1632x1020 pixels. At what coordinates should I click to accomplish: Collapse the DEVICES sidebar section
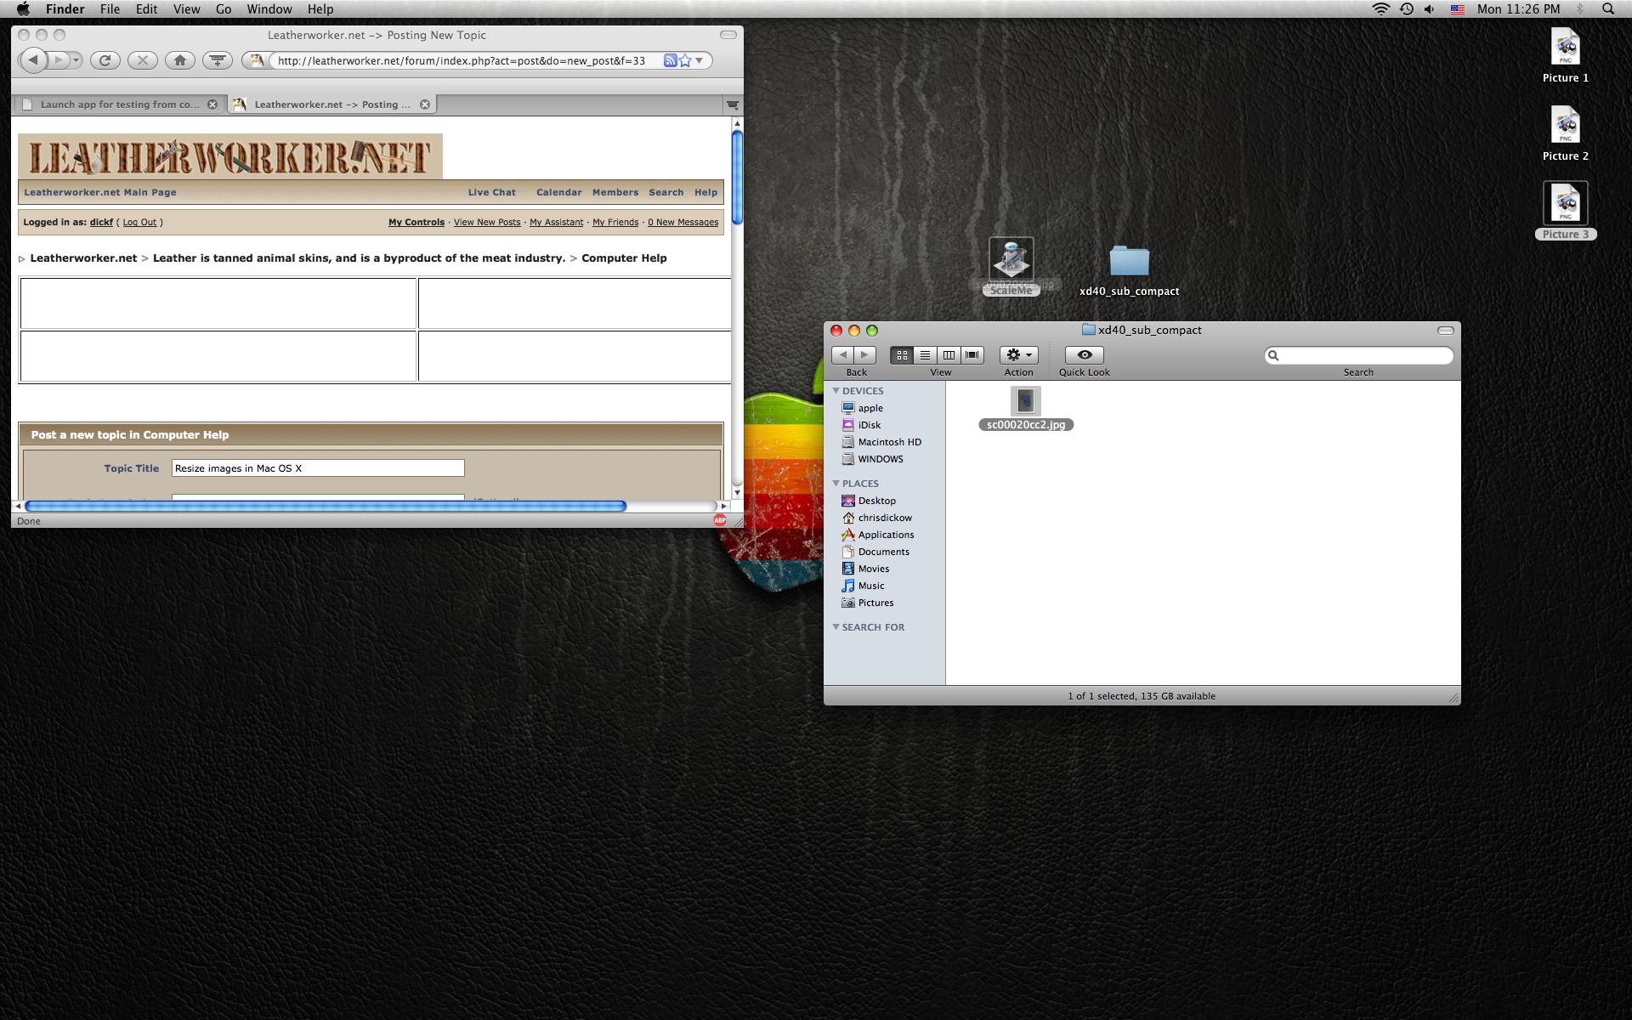click(836, 391)
